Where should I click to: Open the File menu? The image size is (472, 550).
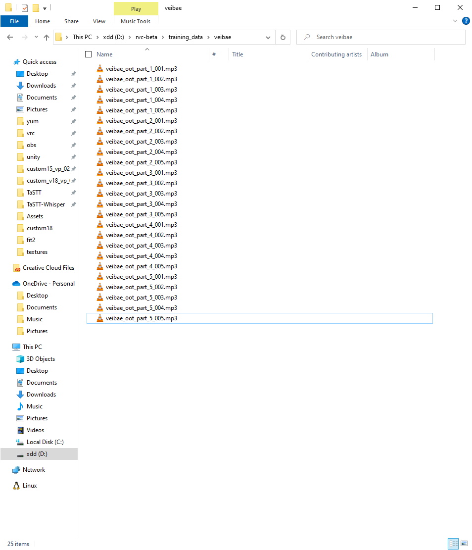[14, 21]
